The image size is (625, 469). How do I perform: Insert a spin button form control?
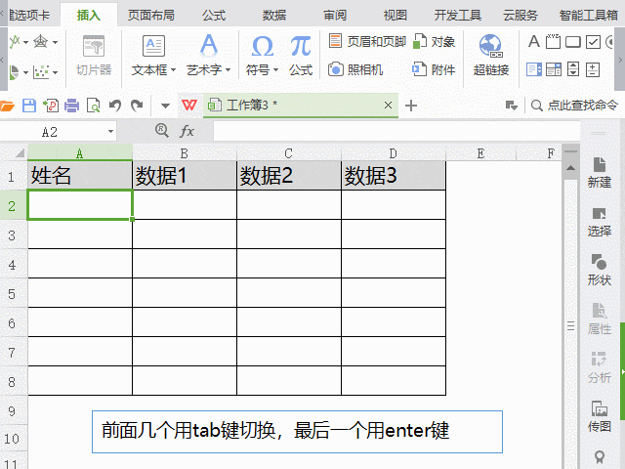coord(593,69)
